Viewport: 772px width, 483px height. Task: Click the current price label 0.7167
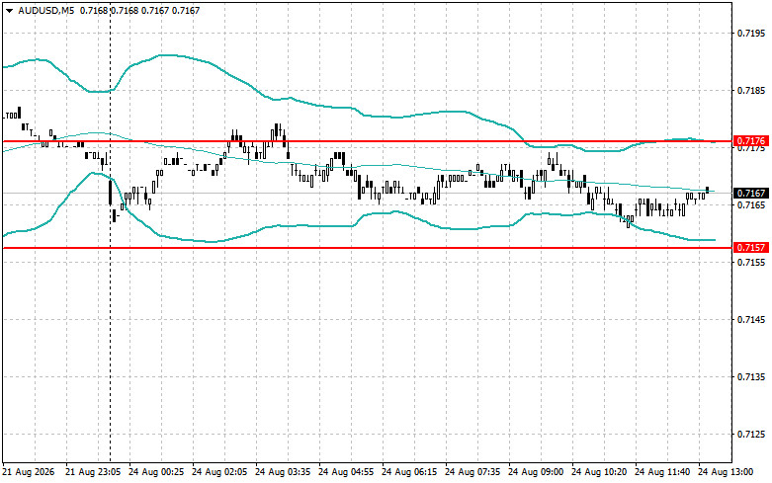[751, 194]
